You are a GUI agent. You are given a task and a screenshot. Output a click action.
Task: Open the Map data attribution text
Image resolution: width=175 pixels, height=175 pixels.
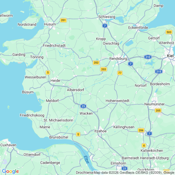pos(134,173)
